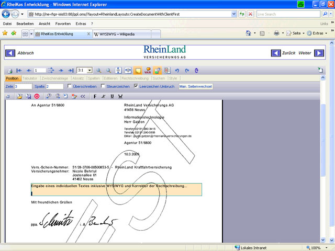Open the Bearbeiten menu
This screenshot has width=335, height=251.
pos(25,24)
